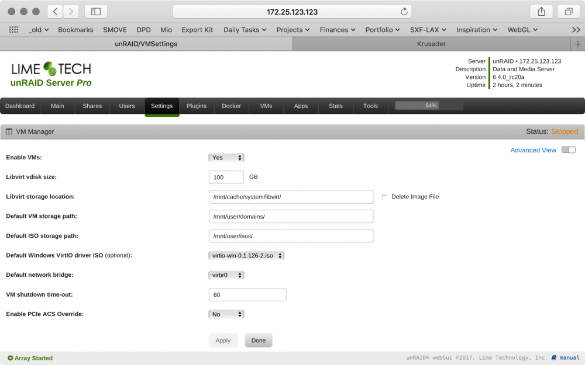The width and height of the screenshot is (585, 365).
Task: Open the Plugins menu item
Action: (x=197, y=106)
